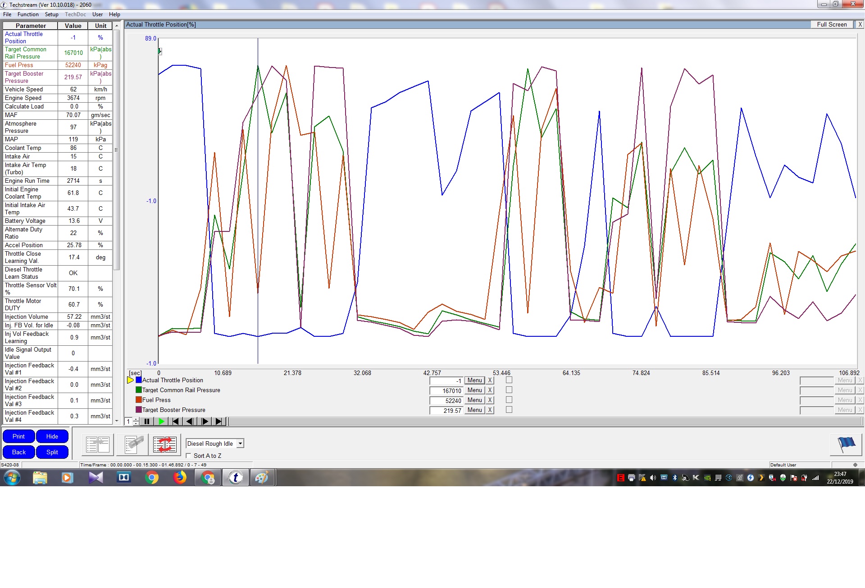Image resolution: width=865 pixels, height=588 pixels.
Task: Open Menu for Target Common Rail Pressure
Action: point(474,390)
